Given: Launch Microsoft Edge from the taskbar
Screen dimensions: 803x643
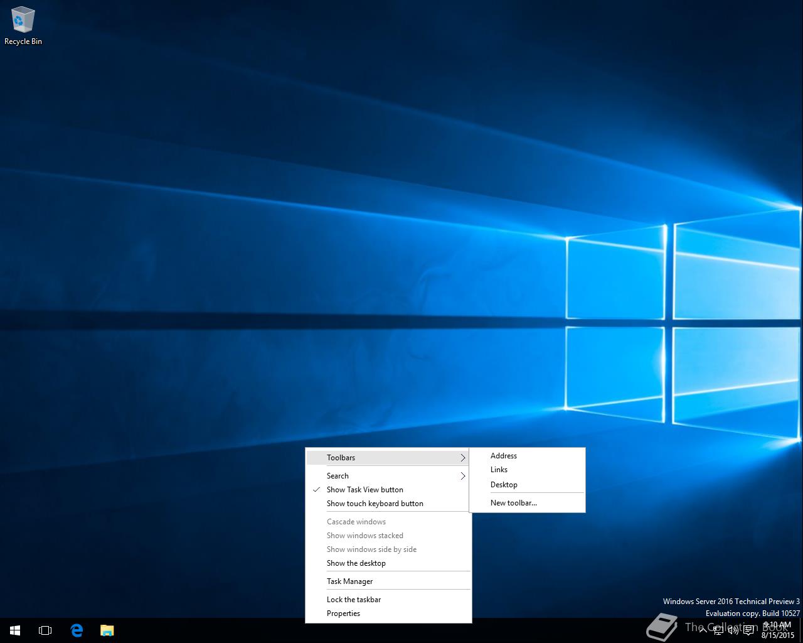Looking at the screenshot, I should 77,630.
